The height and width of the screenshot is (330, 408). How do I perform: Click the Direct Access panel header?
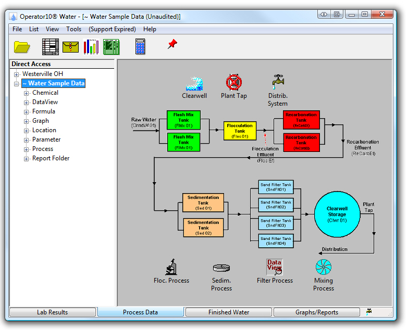coord(62,64)
